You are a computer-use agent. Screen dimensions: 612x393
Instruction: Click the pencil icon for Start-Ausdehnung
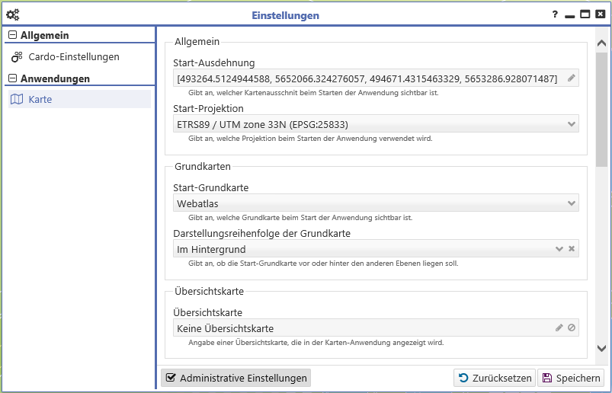tap(572, 78)
